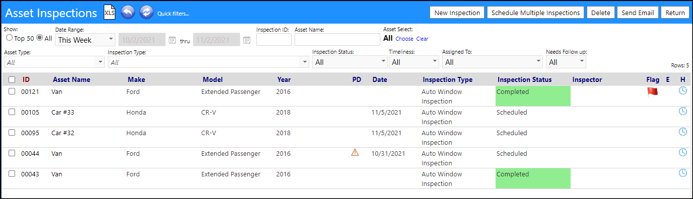Toggle the select-all checkbox in header
693x199 pixels.
point(12,80)
